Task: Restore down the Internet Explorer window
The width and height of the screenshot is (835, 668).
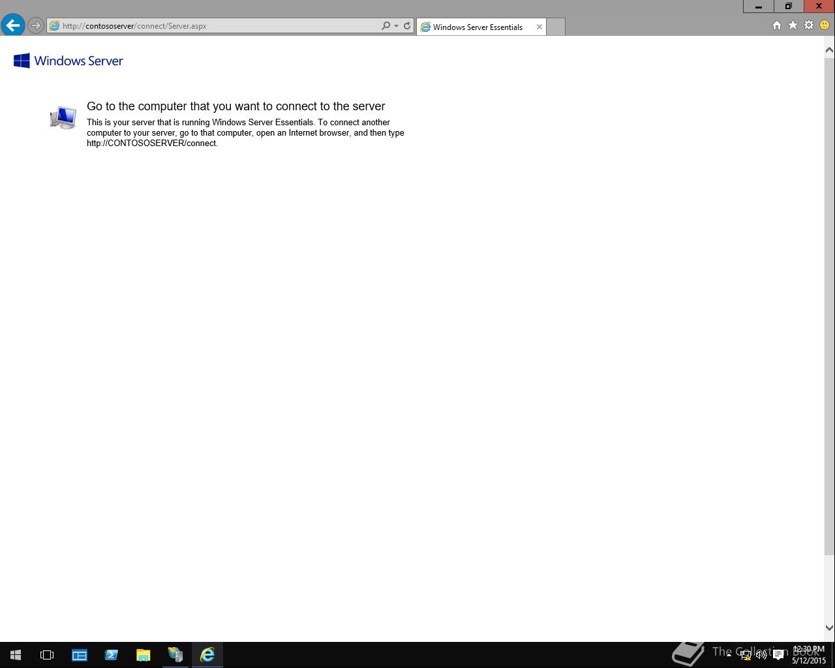Action: click(x=789, y=7)
